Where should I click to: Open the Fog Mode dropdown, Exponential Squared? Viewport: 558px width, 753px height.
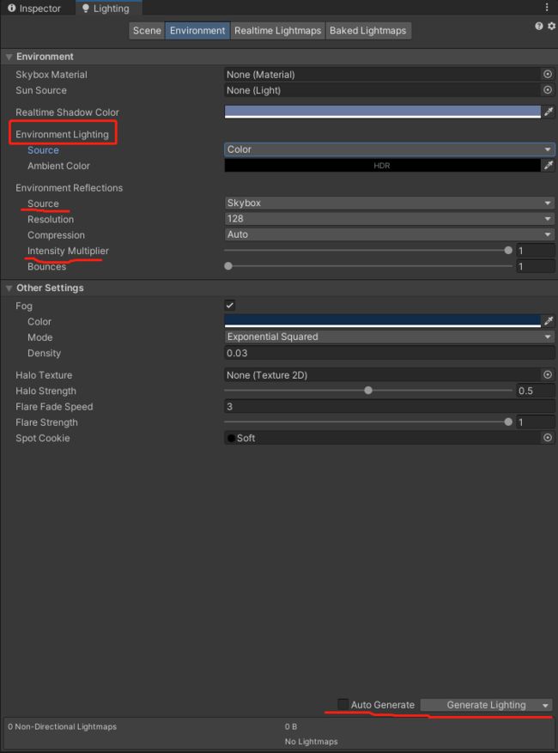point(390,337)
